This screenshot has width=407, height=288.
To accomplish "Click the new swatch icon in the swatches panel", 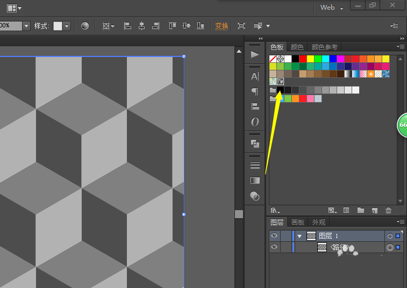I will point(374,210).
